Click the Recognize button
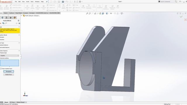The width and height of the screenshot is (187, 105). click(x=8, y=71)
